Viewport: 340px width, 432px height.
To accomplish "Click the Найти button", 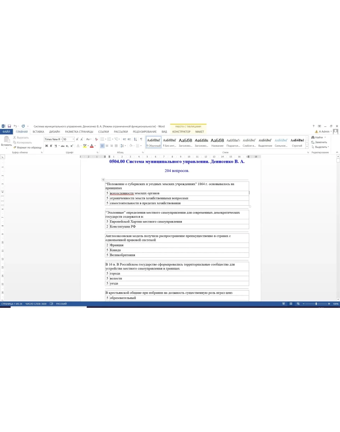I will coord(319,137).
